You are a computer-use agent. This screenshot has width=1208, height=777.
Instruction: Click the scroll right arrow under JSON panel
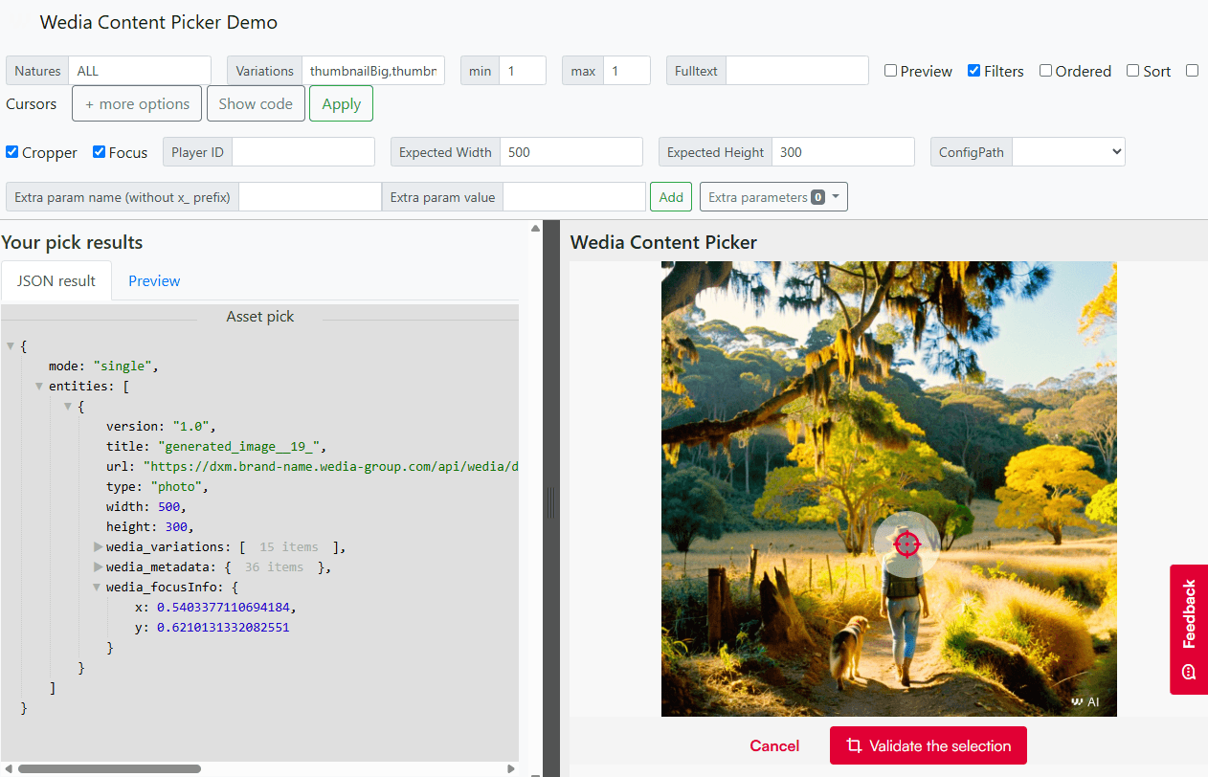(x=511, y=768)
